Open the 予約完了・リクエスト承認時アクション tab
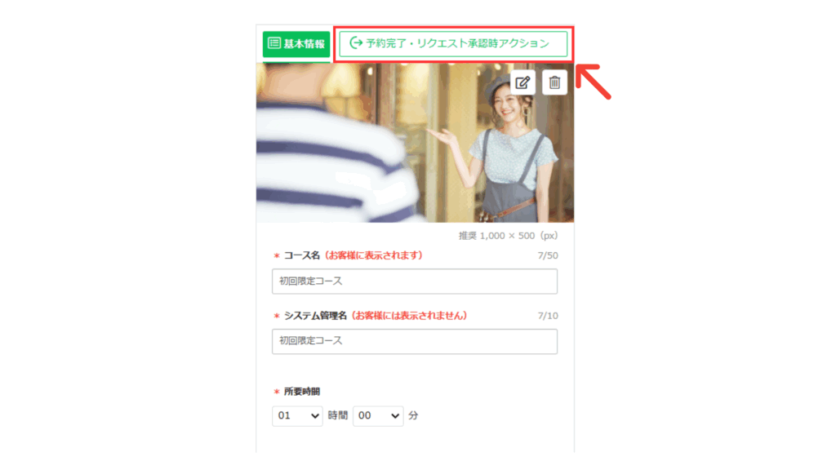The height and width of the screenshot is (470, 836). pyautogui.click(x=453, y=44)
